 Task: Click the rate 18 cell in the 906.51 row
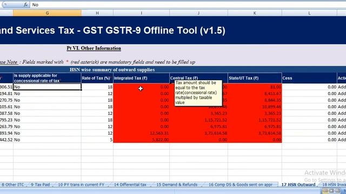click(x=97, y=87)
